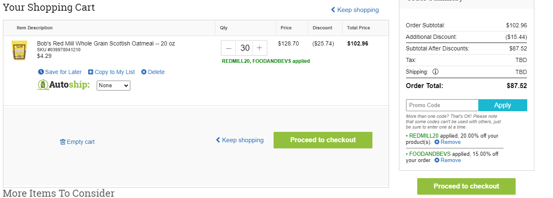Click the top Keep shopping link
553x198 pixels.
coord(355,10)
